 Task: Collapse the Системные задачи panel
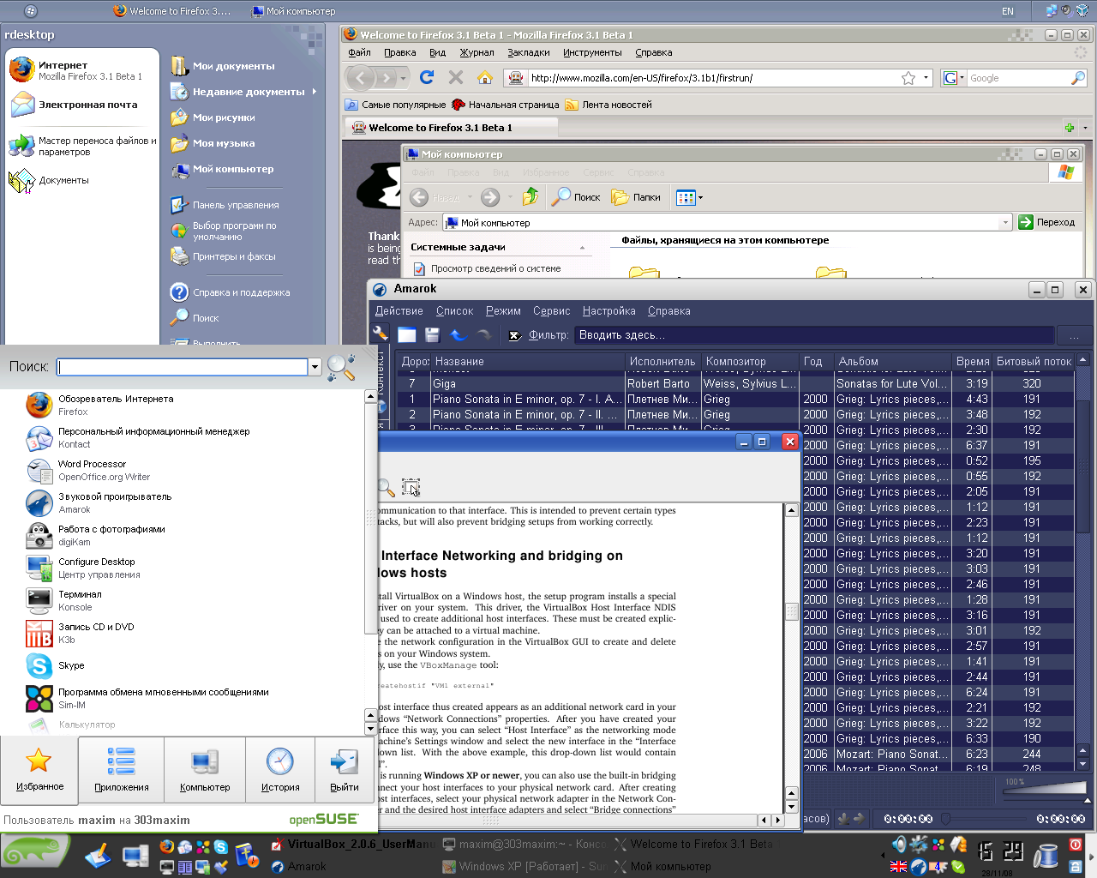(582, 248)
